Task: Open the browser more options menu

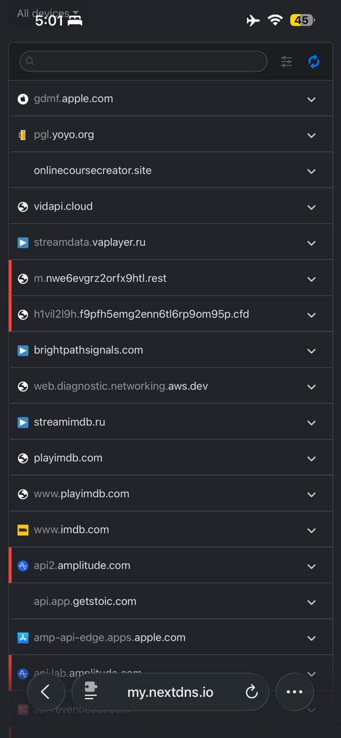Action: click(295, 692)
